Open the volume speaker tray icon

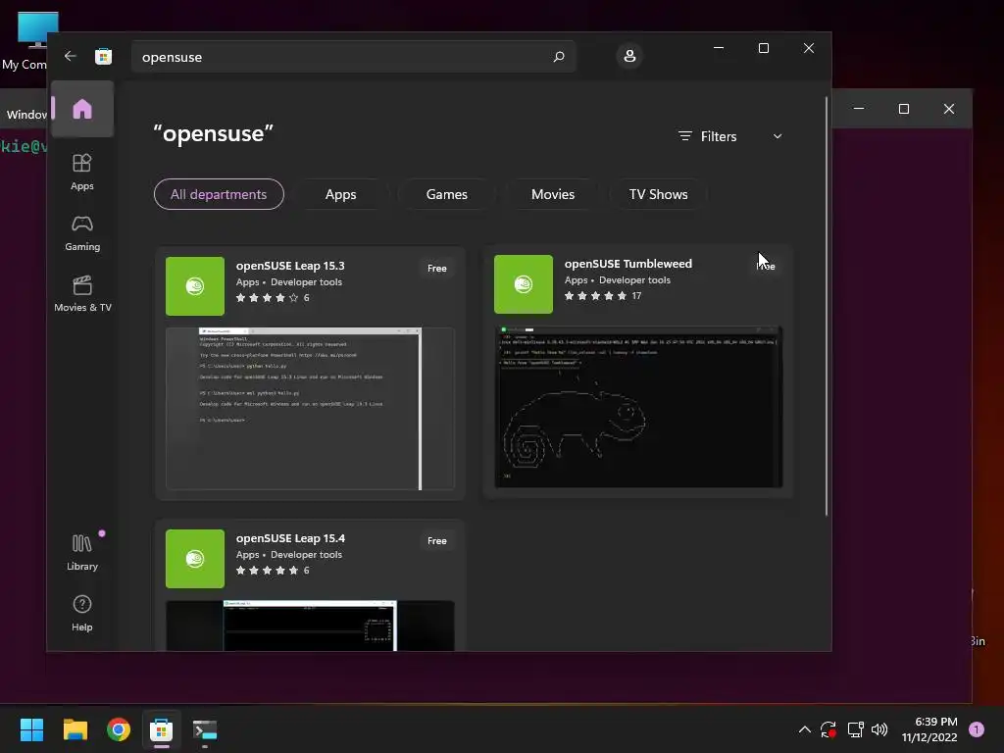pos(879,729)
